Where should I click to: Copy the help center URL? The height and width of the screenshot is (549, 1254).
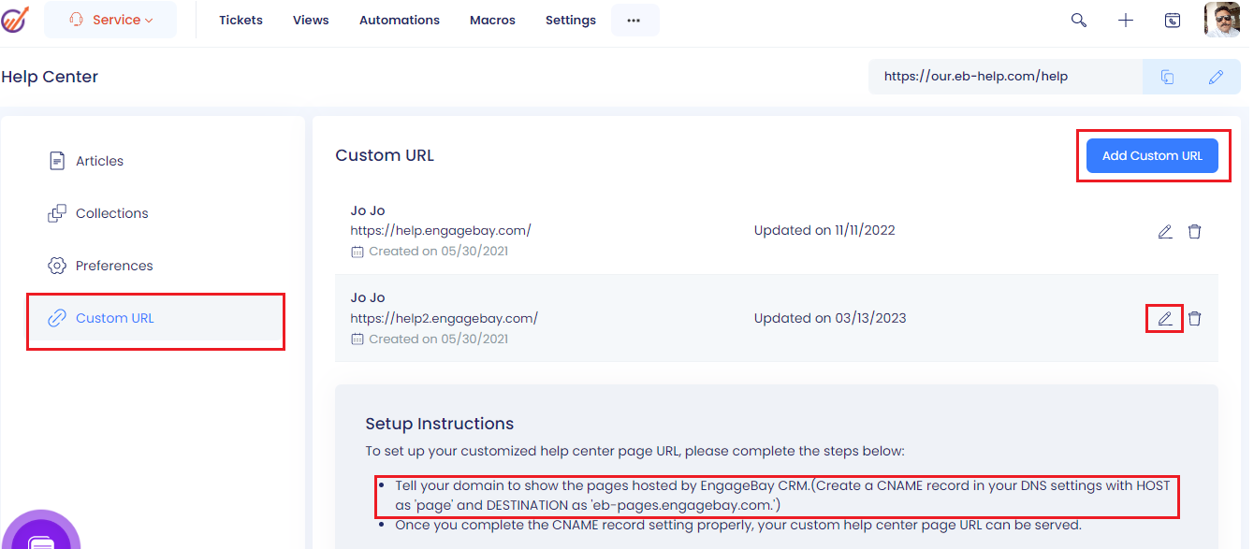pyautogui.click(x=1167, y=77)
